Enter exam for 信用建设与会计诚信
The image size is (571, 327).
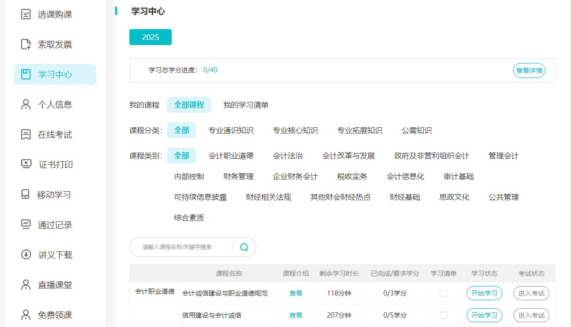(531, 315)
